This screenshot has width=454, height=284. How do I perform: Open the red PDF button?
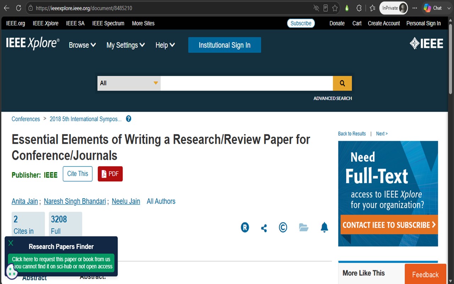pos(110,174)
